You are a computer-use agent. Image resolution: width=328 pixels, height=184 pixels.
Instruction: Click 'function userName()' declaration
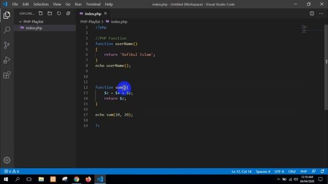[x=116, y=44]
